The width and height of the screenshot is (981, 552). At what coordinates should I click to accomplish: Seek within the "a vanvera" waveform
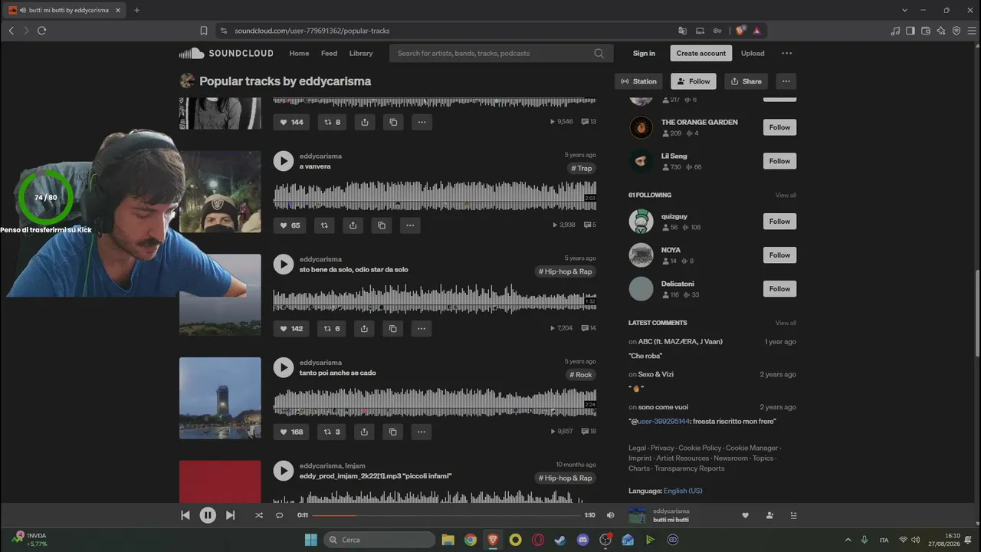click(x=435, y=195)
